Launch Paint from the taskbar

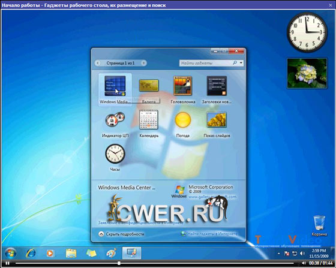[x=112, y=253]
